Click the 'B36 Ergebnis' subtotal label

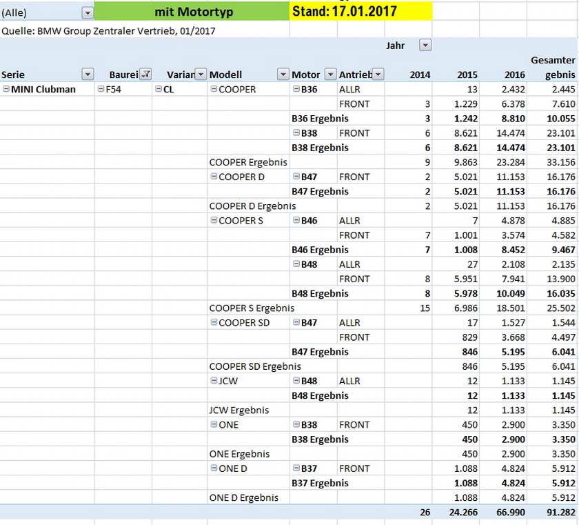point(320,119)
